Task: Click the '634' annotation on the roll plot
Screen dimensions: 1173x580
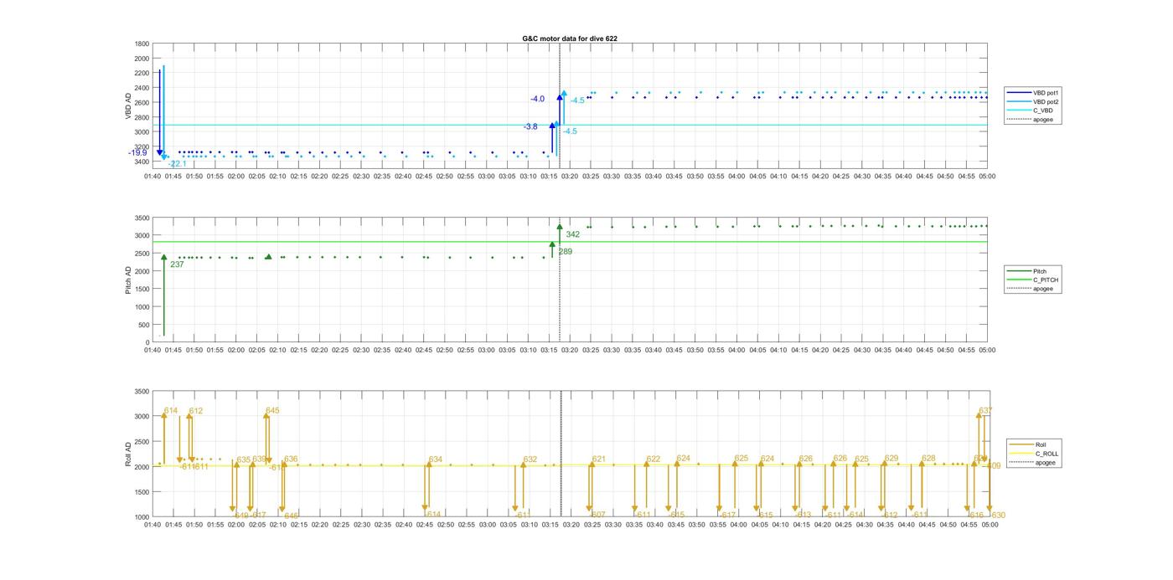Action: coord(436,459)
